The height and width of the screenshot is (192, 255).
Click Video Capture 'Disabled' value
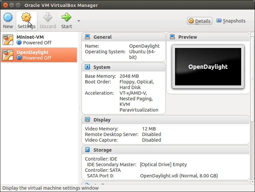tap(151, 140)
